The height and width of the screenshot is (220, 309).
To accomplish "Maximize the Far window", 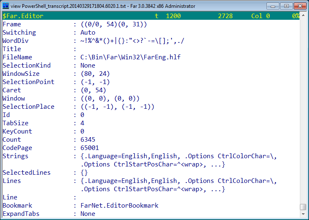I will click(x=286, y=6).
